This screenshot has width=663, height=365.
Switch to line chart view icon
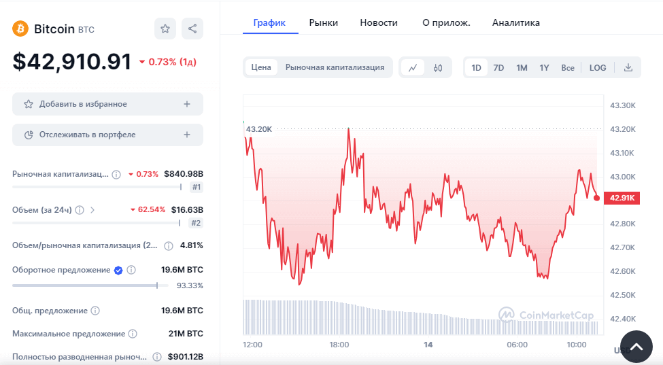pos(413,68)
